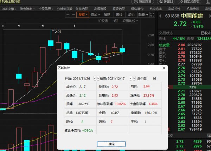Open the 叠加 dropdown

point(95,15)
